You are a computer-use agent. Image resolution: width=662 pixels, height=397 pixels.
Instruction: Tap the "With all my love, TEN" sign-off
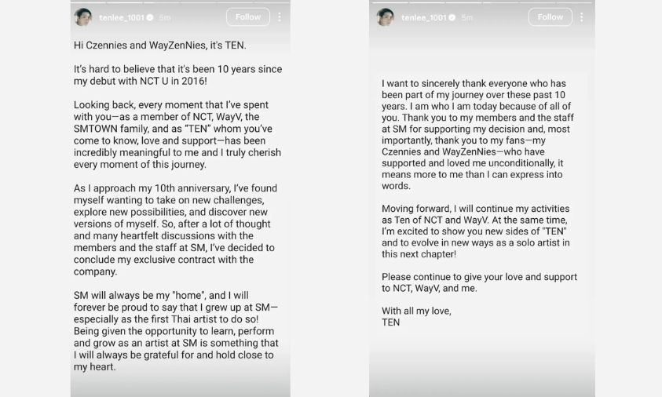pyautogui.click(x=416, y=316)
